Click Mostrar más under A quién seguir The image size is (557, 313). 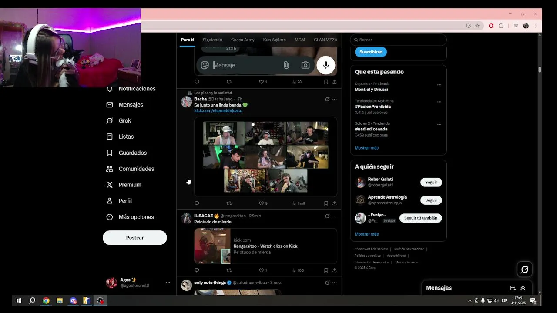(366, 234)
